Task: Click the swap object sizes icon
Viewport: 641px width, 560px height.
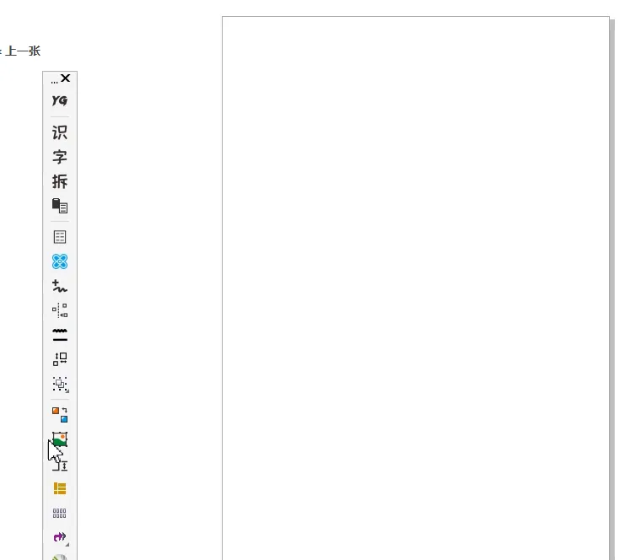Action: coord(60,359)
